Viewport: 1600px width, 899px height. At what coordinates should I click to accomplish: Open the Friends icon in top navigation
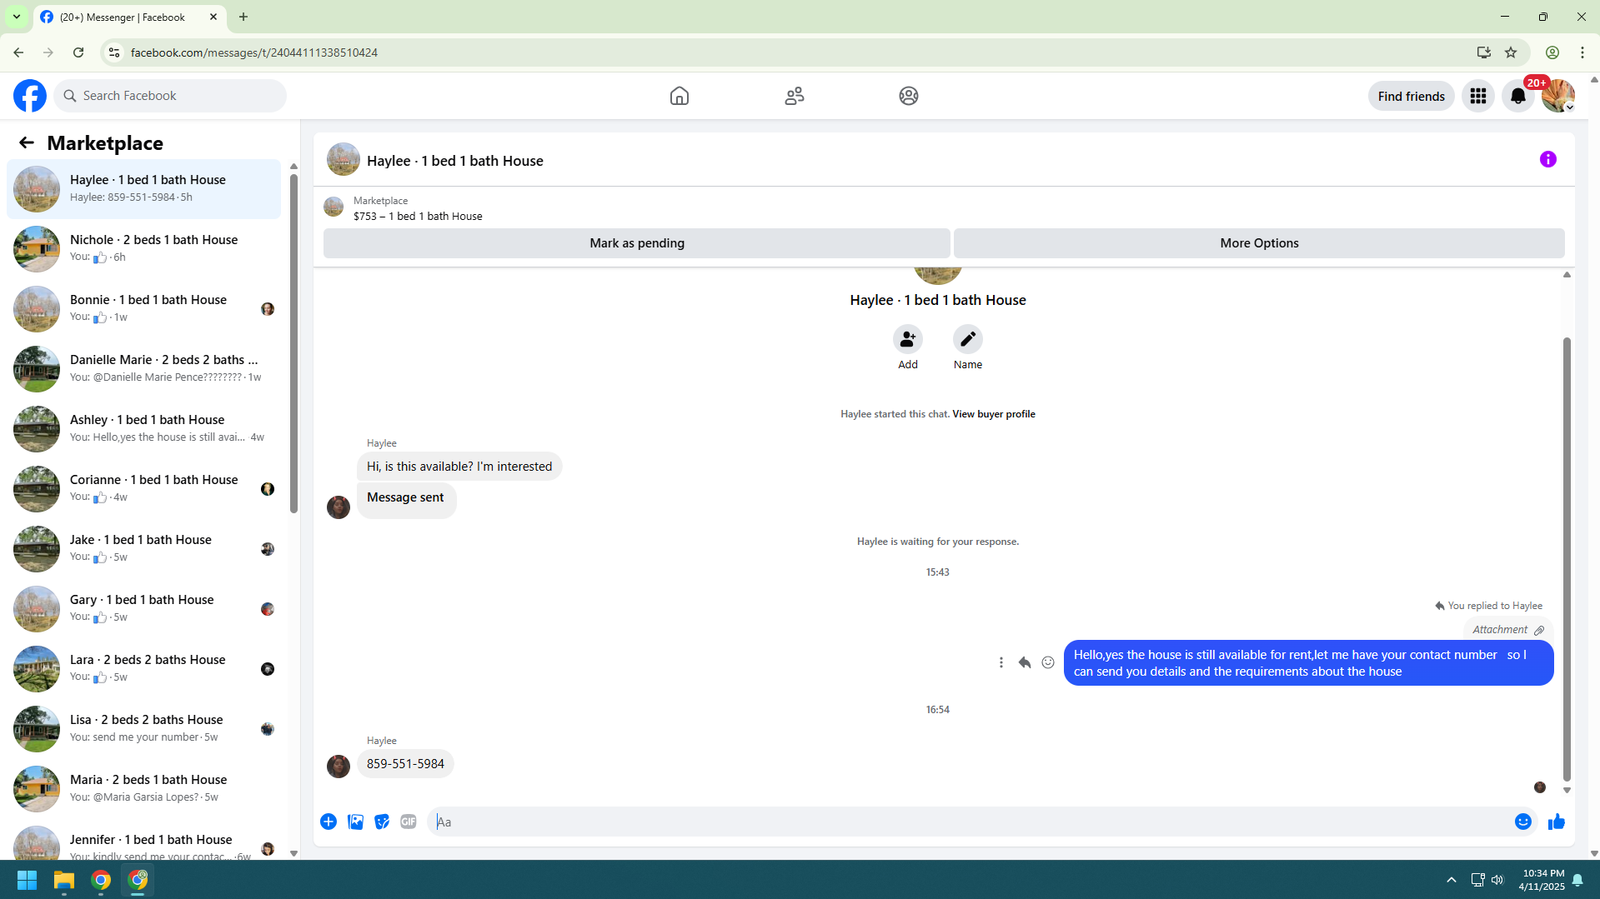point(795,96)
